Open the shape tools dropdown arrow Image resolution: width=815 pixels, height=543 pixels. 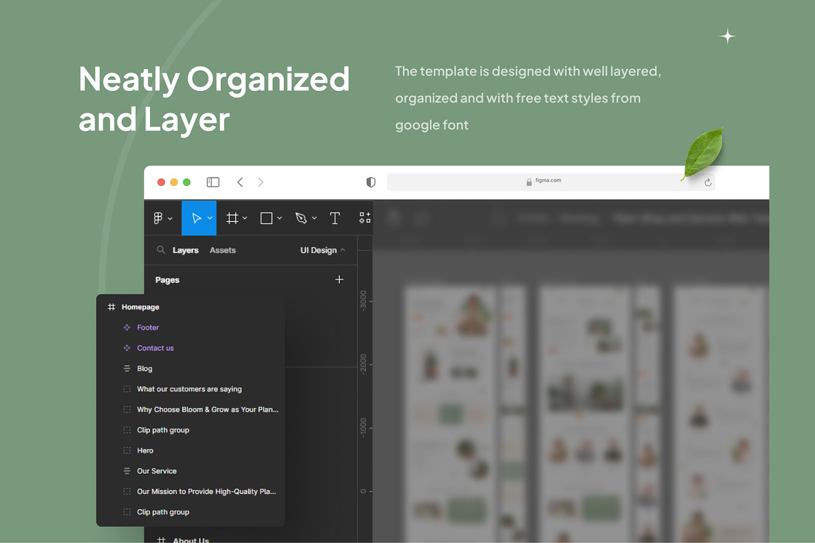tap(280, 219)
